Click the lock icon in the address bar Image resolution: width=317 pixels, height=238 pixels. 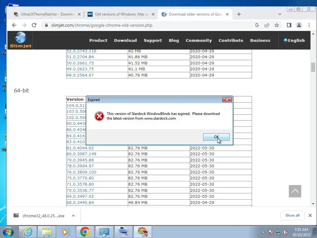pos(46,25)
